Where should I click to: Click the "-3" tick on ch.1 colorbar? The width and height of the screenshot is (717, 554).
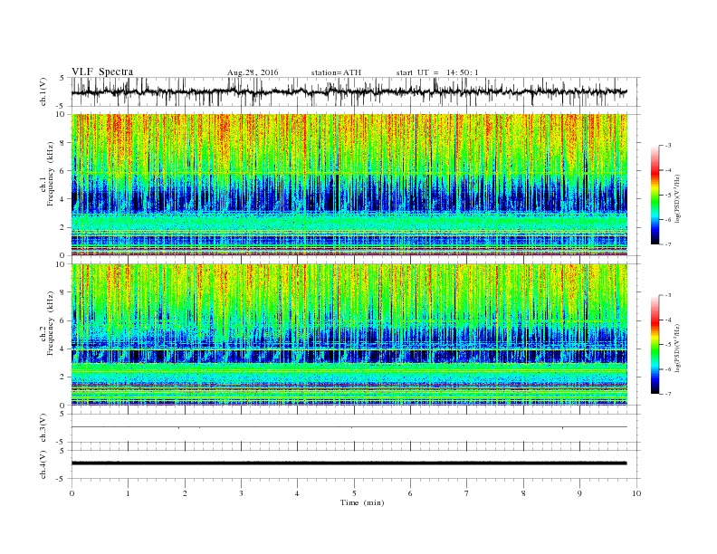click(x=668, y=146)
